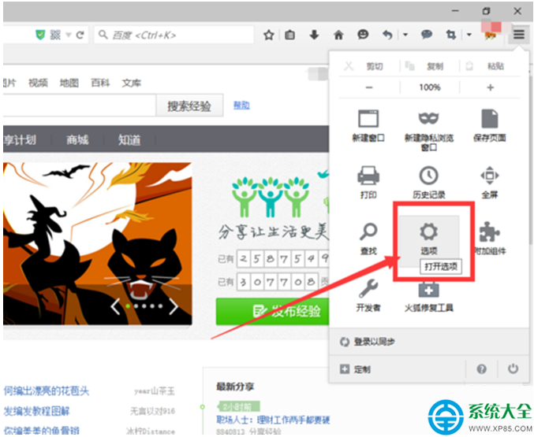The height and width of the screenshot is (437, 534).
Task: Open link 职场人士:理财工作两手都要硬
Action: tap(273, 420)
